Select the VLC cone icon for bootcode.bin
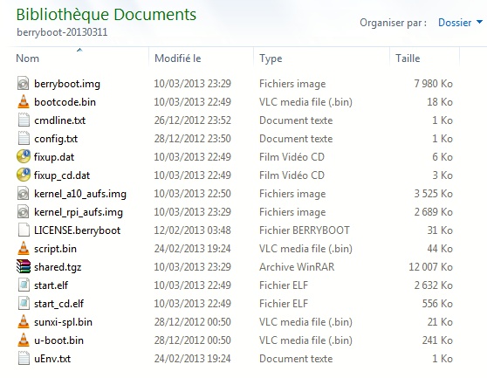This screenshot has width=487, height=378. (x=24, y=102)
